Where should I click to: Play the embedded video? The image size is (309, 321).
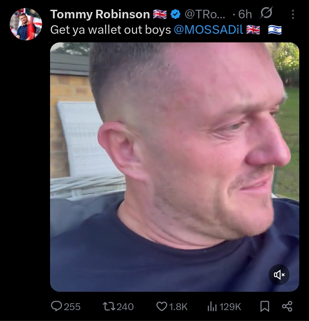[175, 167]
